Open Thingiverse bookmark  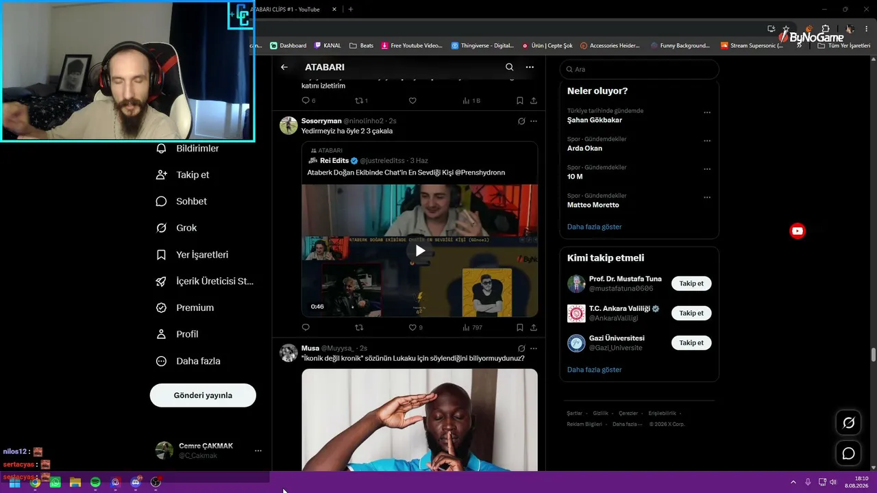pos(482,46)
